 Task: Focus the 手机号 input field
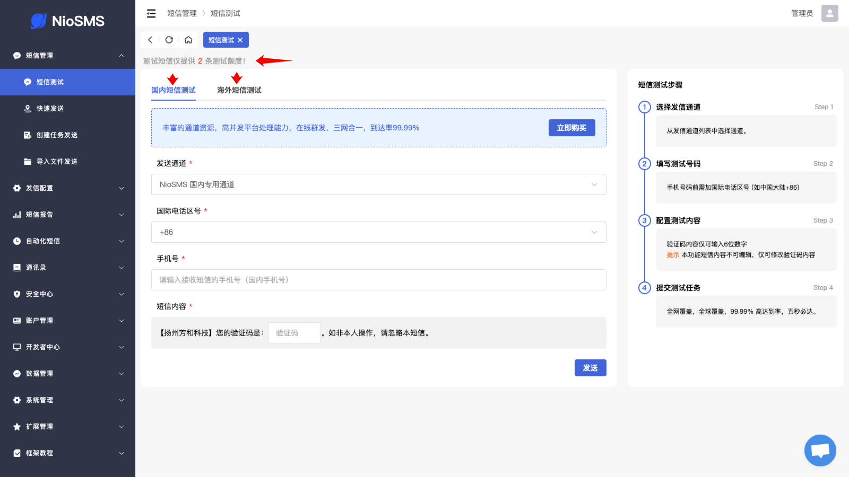[x=379, y=280]
